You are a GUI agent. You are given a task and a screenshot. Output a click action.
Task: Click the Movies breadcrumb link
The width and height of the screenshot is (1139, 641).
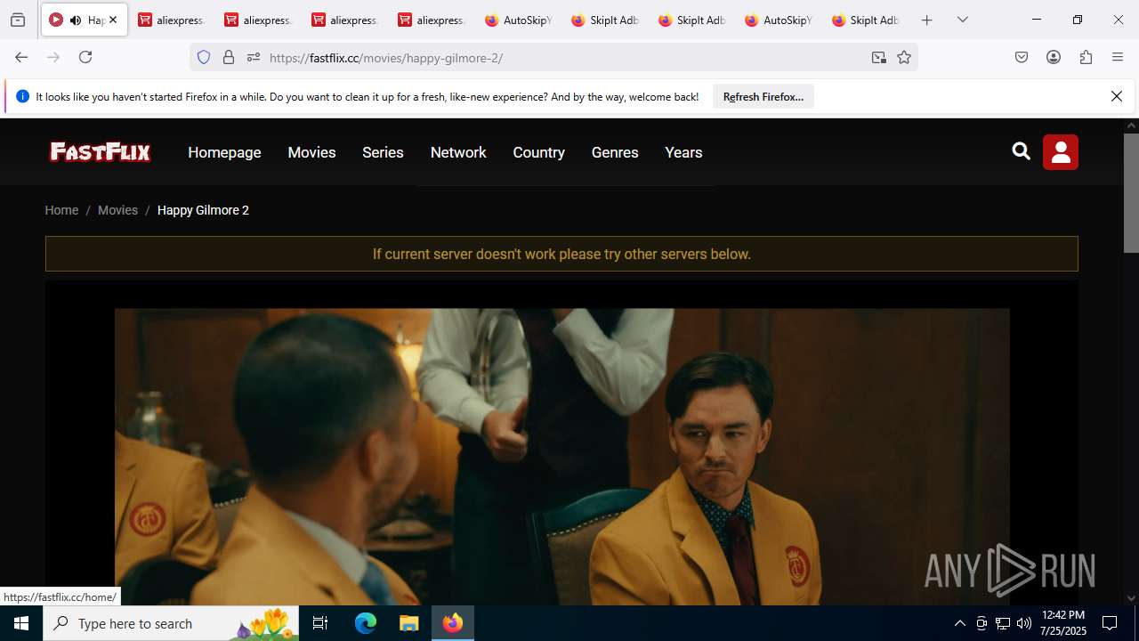click(117, 210)
